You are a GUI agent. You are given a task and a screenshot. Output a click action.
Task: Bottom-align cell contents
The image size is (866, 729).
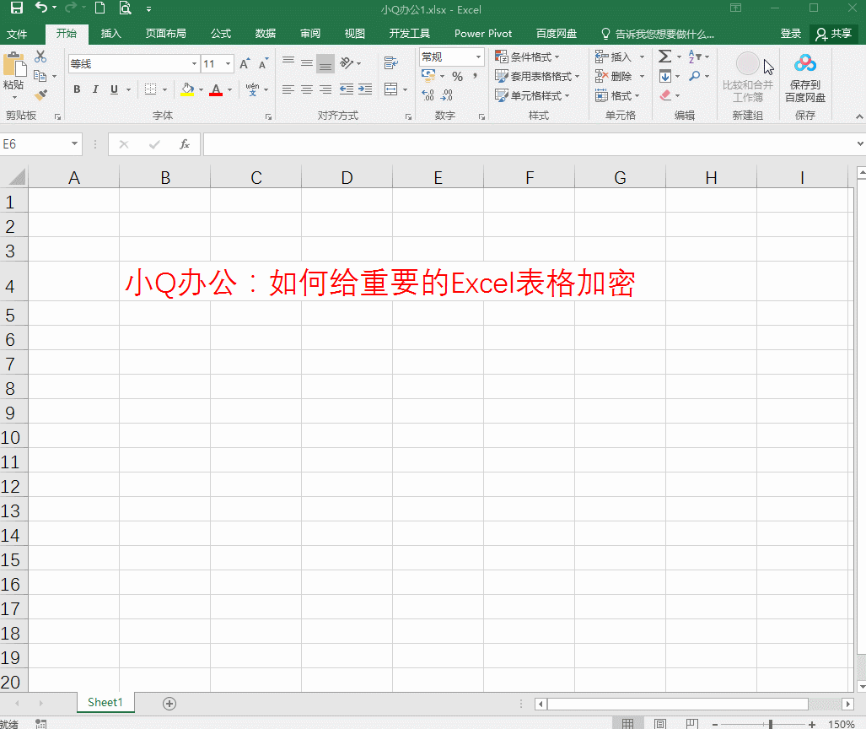(x=325, y=64)
